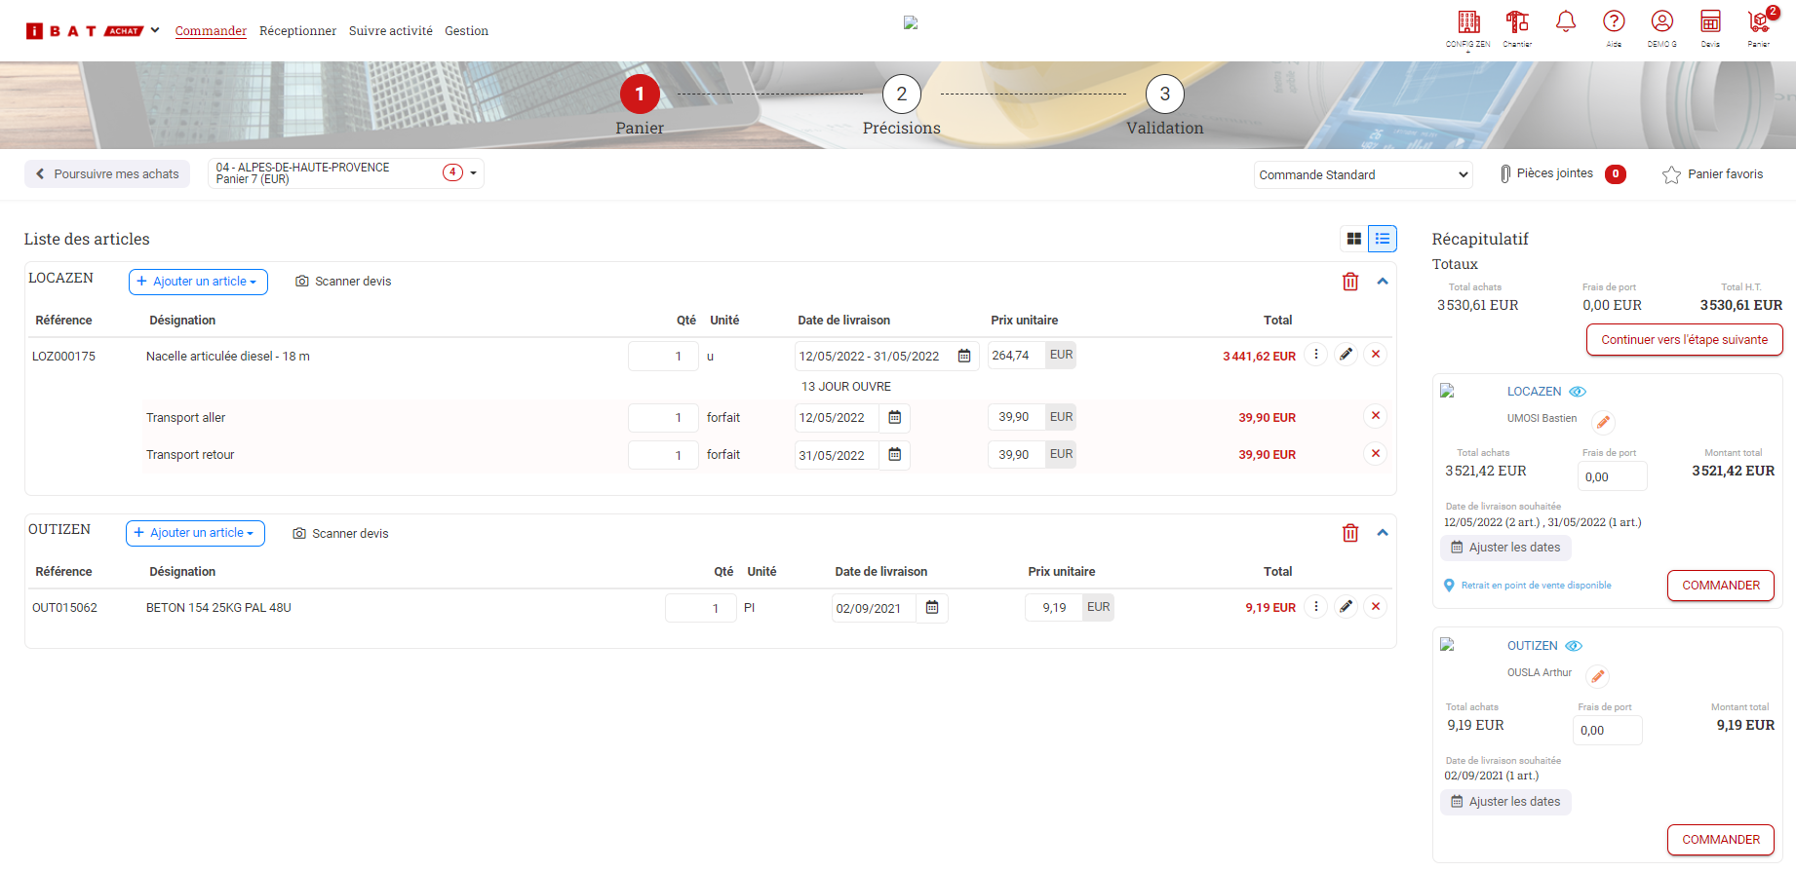
Task: Open the Commande Standard dropdown
Action: 1362,174
